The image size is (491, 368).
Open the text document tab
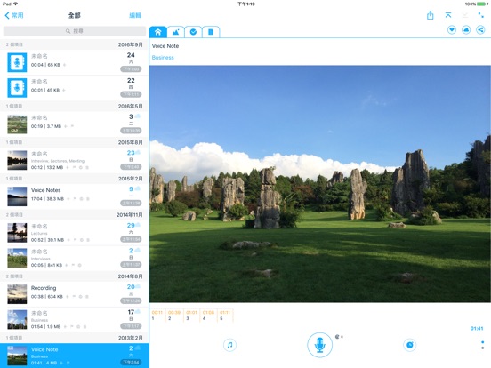point(211,32)
